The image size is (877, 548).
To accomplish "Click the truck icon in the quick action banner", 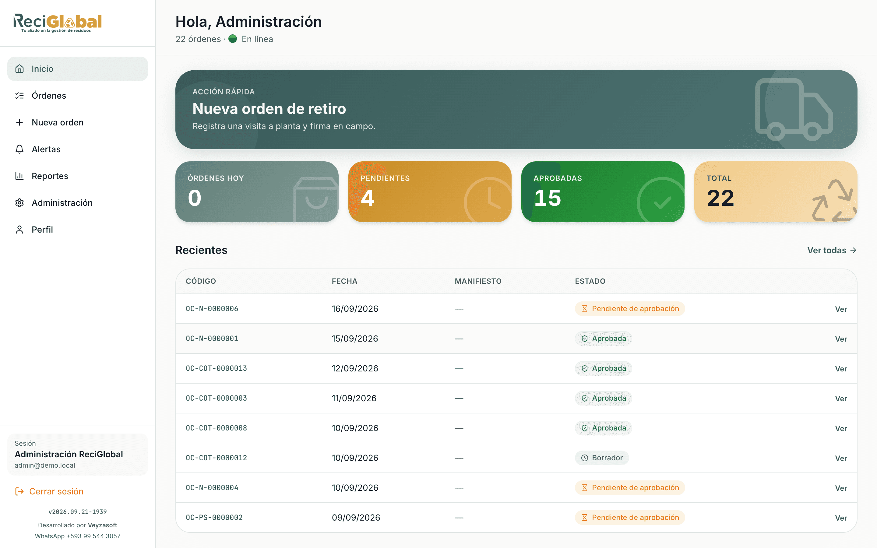I will tap(794, 110).
